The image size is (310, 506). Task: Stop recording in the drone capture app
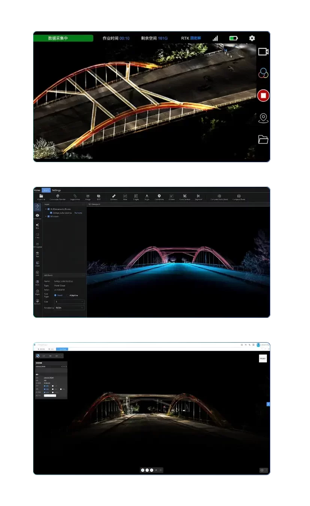tap(263, 96)
